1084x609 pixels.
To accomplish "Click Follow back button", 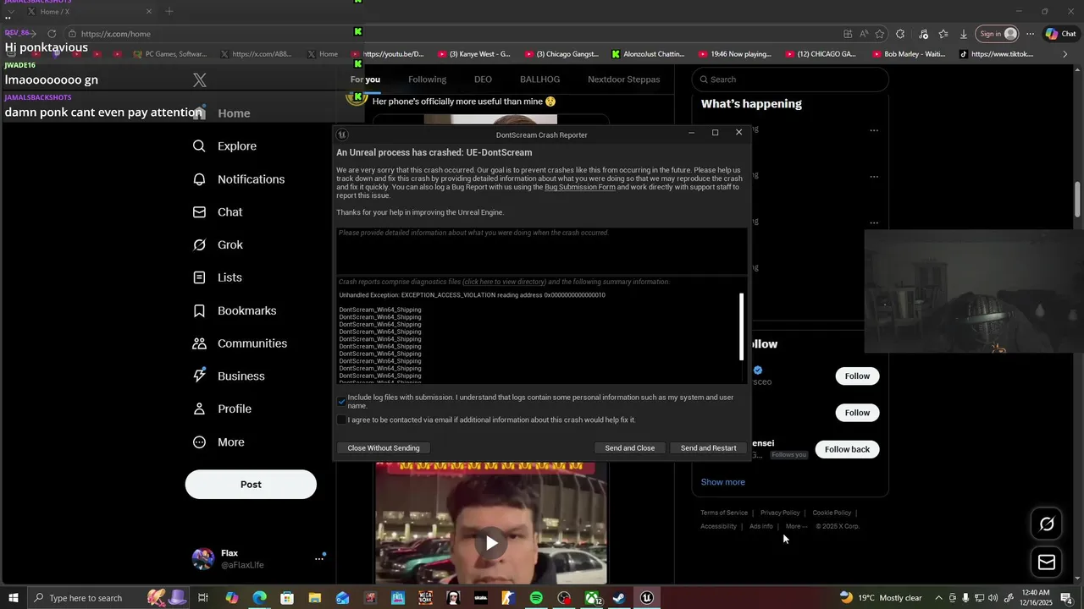I will tap(848, 449).
